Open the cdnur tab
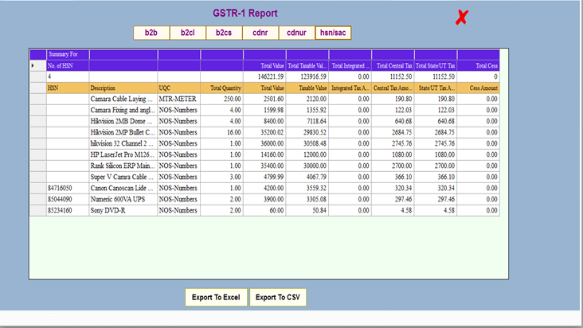The image size is (583, 328). pyautogui.click(x=297, y=33)
